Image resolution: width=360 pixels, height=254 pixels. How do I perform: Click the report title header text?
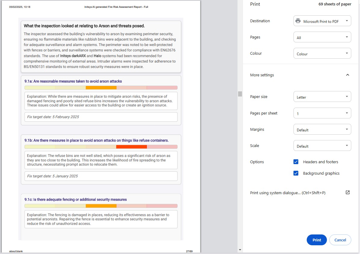pos(116,7)
